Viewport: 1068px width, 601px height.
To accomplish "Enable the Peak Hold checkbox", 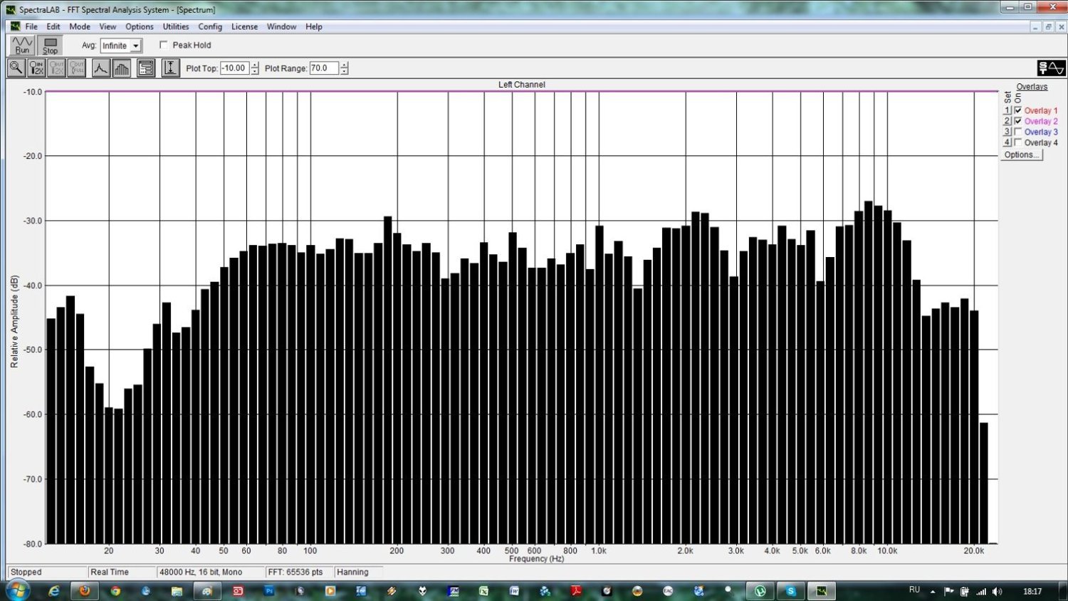I will 164,45.
